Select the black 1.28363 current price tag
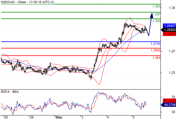The height and width of the screenshot is (119, 176). (169, 30)
